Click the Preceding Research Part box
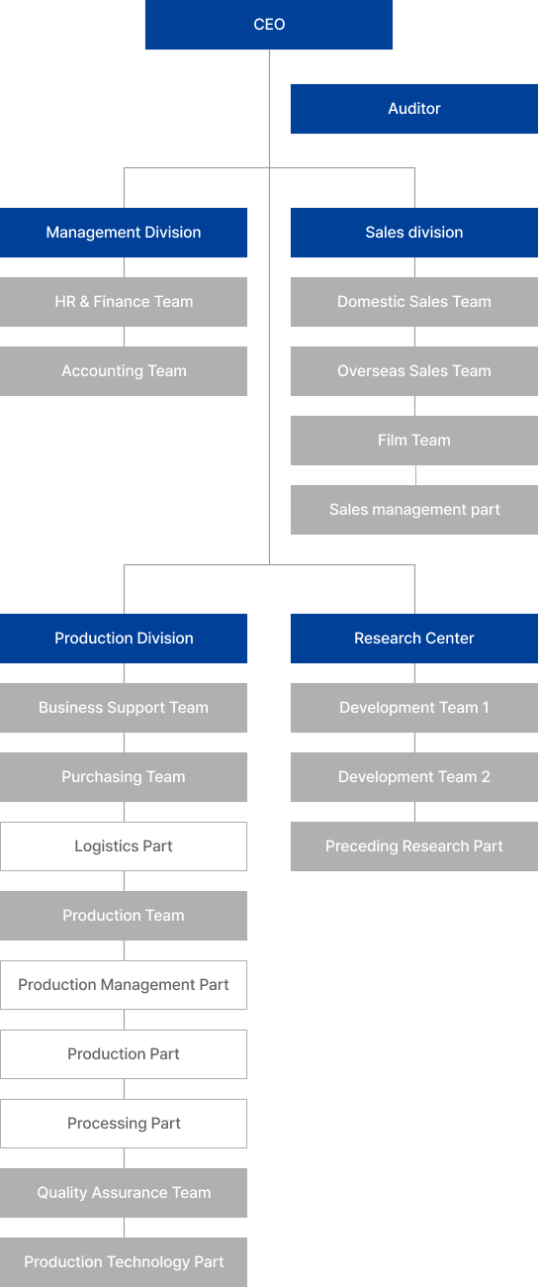538x1287 pixels. (x=414, y=846)
